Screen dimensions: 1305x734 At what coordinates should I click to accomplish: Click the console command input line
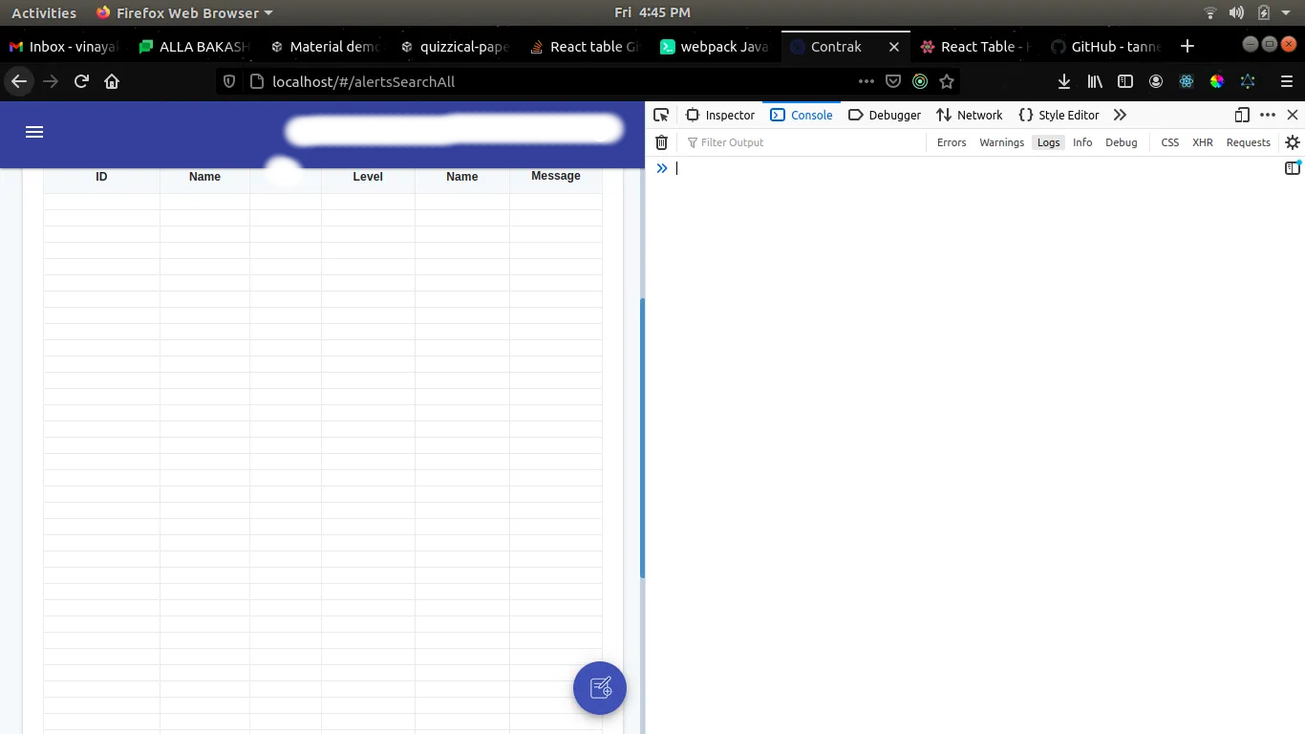click(974, 168)
